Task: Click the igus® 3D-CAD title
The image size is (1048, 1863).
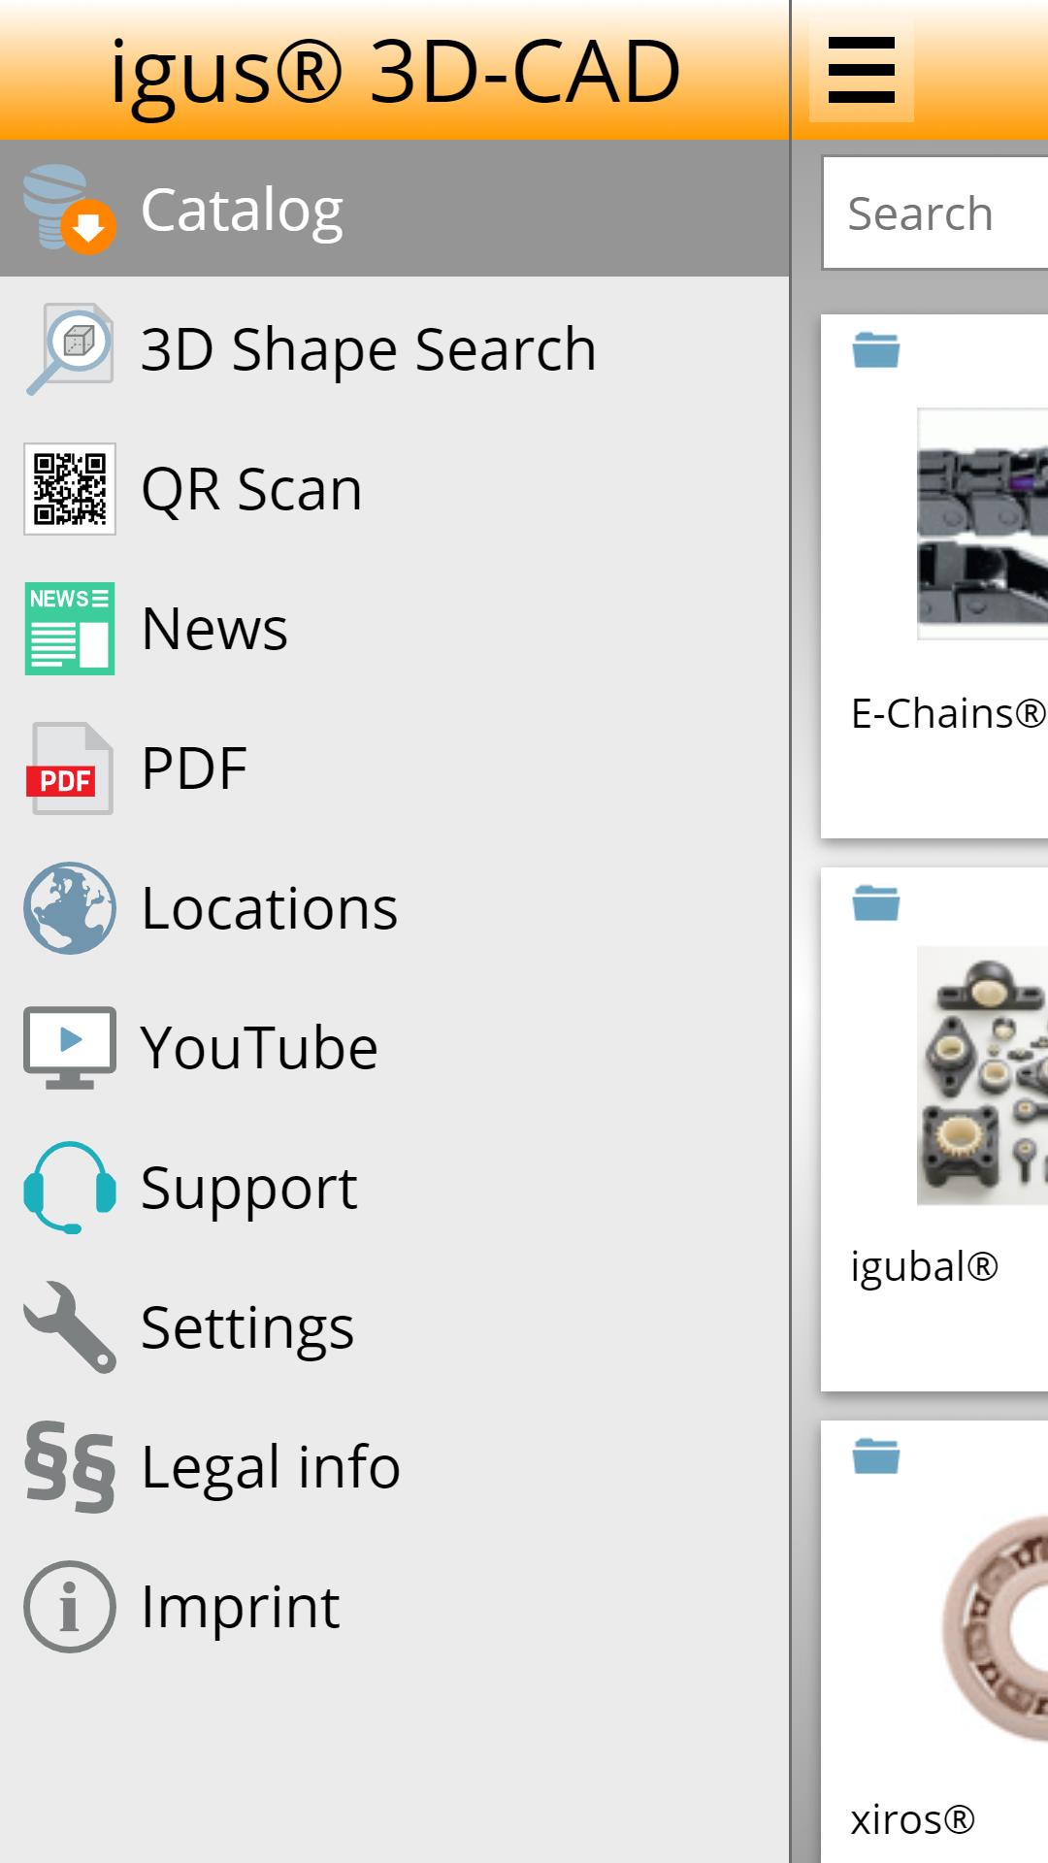Action: [x=395, y=73]
